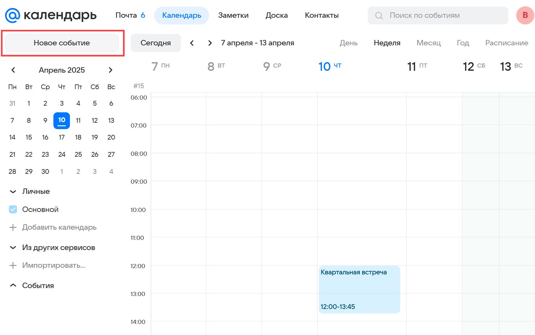Create event with Новое событие button

click(x=62, y=43)
